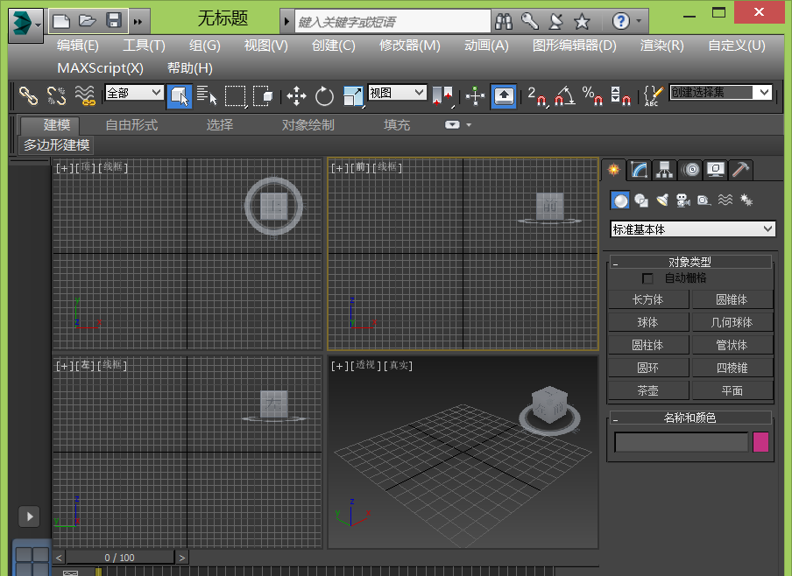The height and width of the screenshot is (576, 792).
Task: Click the Communication Center satellite icon
Action: (x=555, y=21)
